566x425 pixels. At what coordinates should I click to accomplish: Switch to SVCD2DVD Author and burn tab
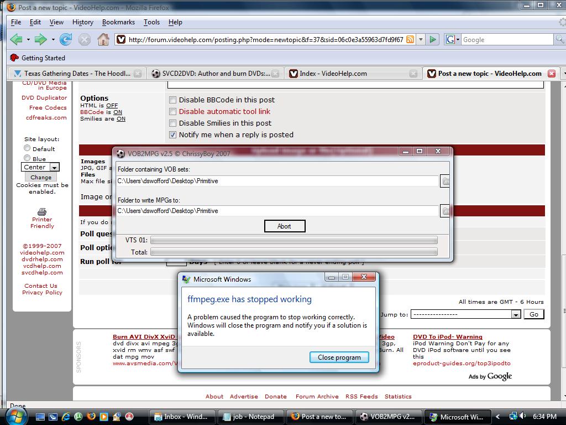point(215,74)
